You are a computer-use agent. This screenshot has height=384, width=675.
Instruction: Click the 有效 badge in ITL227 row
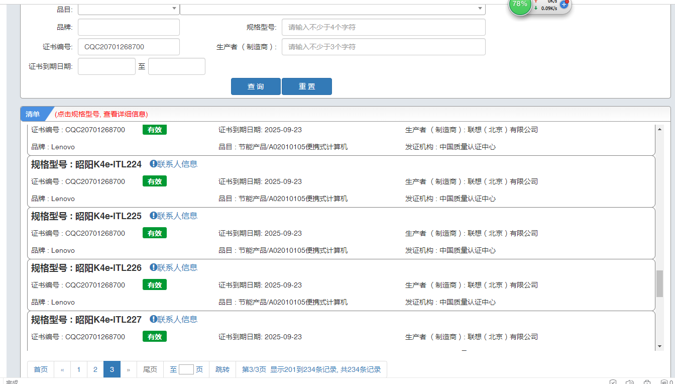(155, 337)
